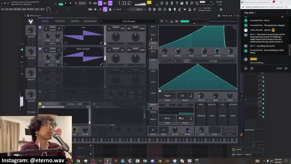291x164 pixels.
Task: Click the highlighted link tool in toolbar
Action: 105,9
